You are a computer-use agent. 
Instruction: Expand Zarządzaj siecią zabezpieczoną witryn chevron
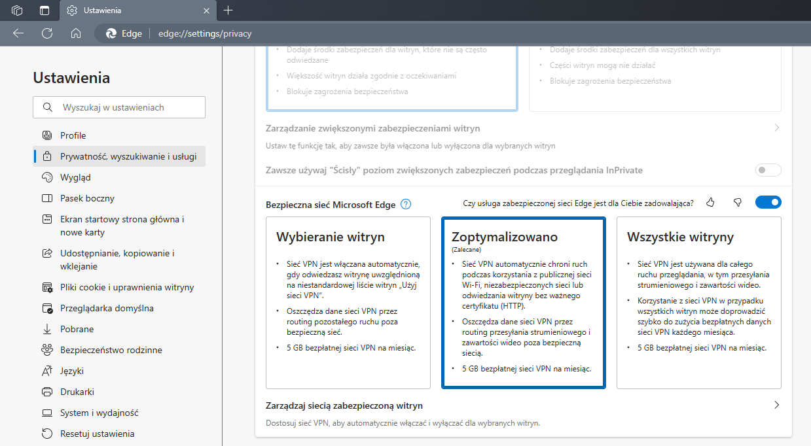[x=776, y=405]
